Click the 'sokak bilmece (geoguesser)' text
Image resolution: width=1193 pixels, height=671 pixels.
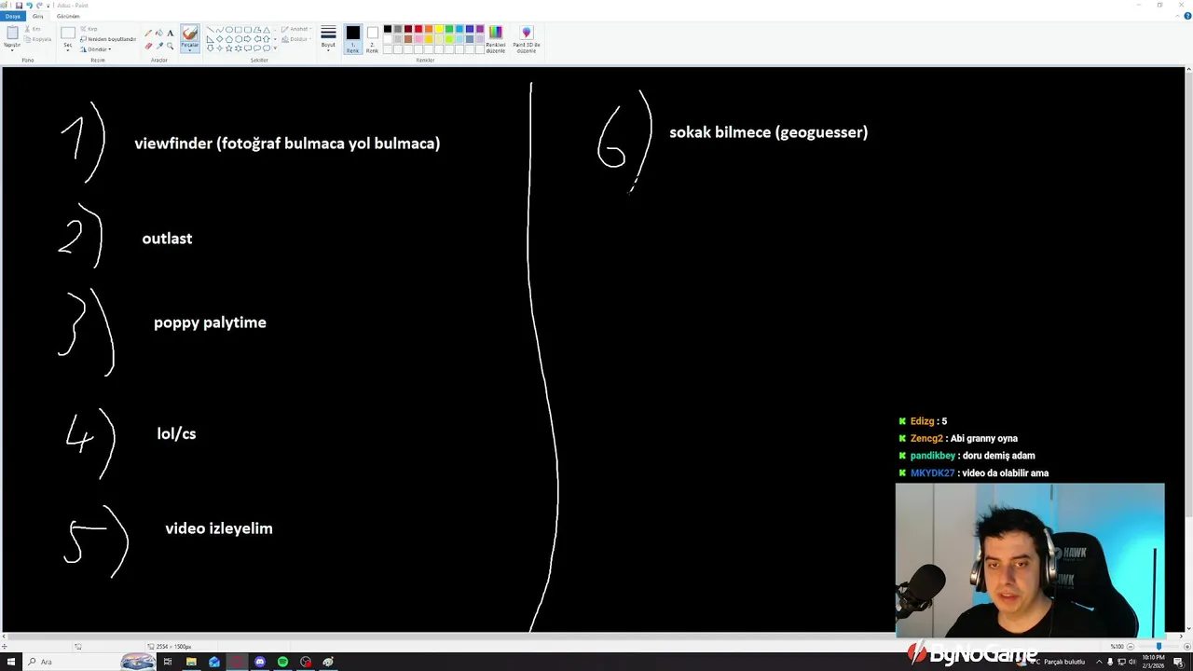click(x=768, y=132)
